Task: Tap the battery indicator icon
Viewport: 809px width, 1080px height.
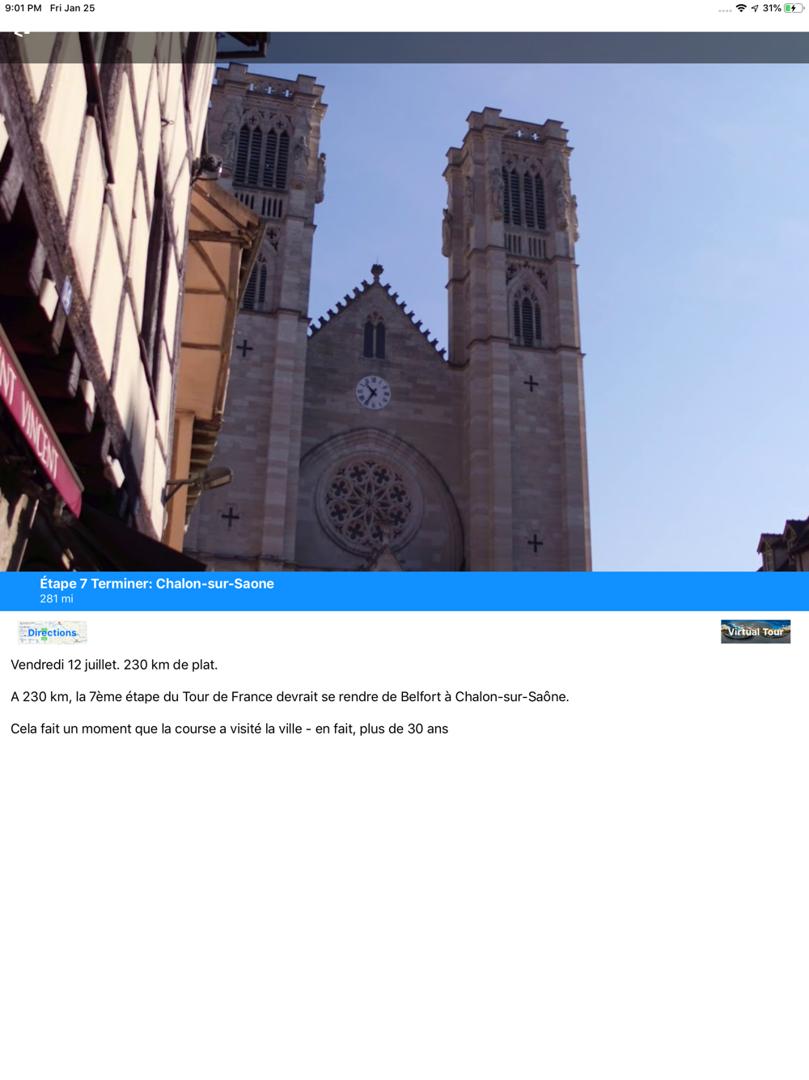Action: [x=794, y=8]
